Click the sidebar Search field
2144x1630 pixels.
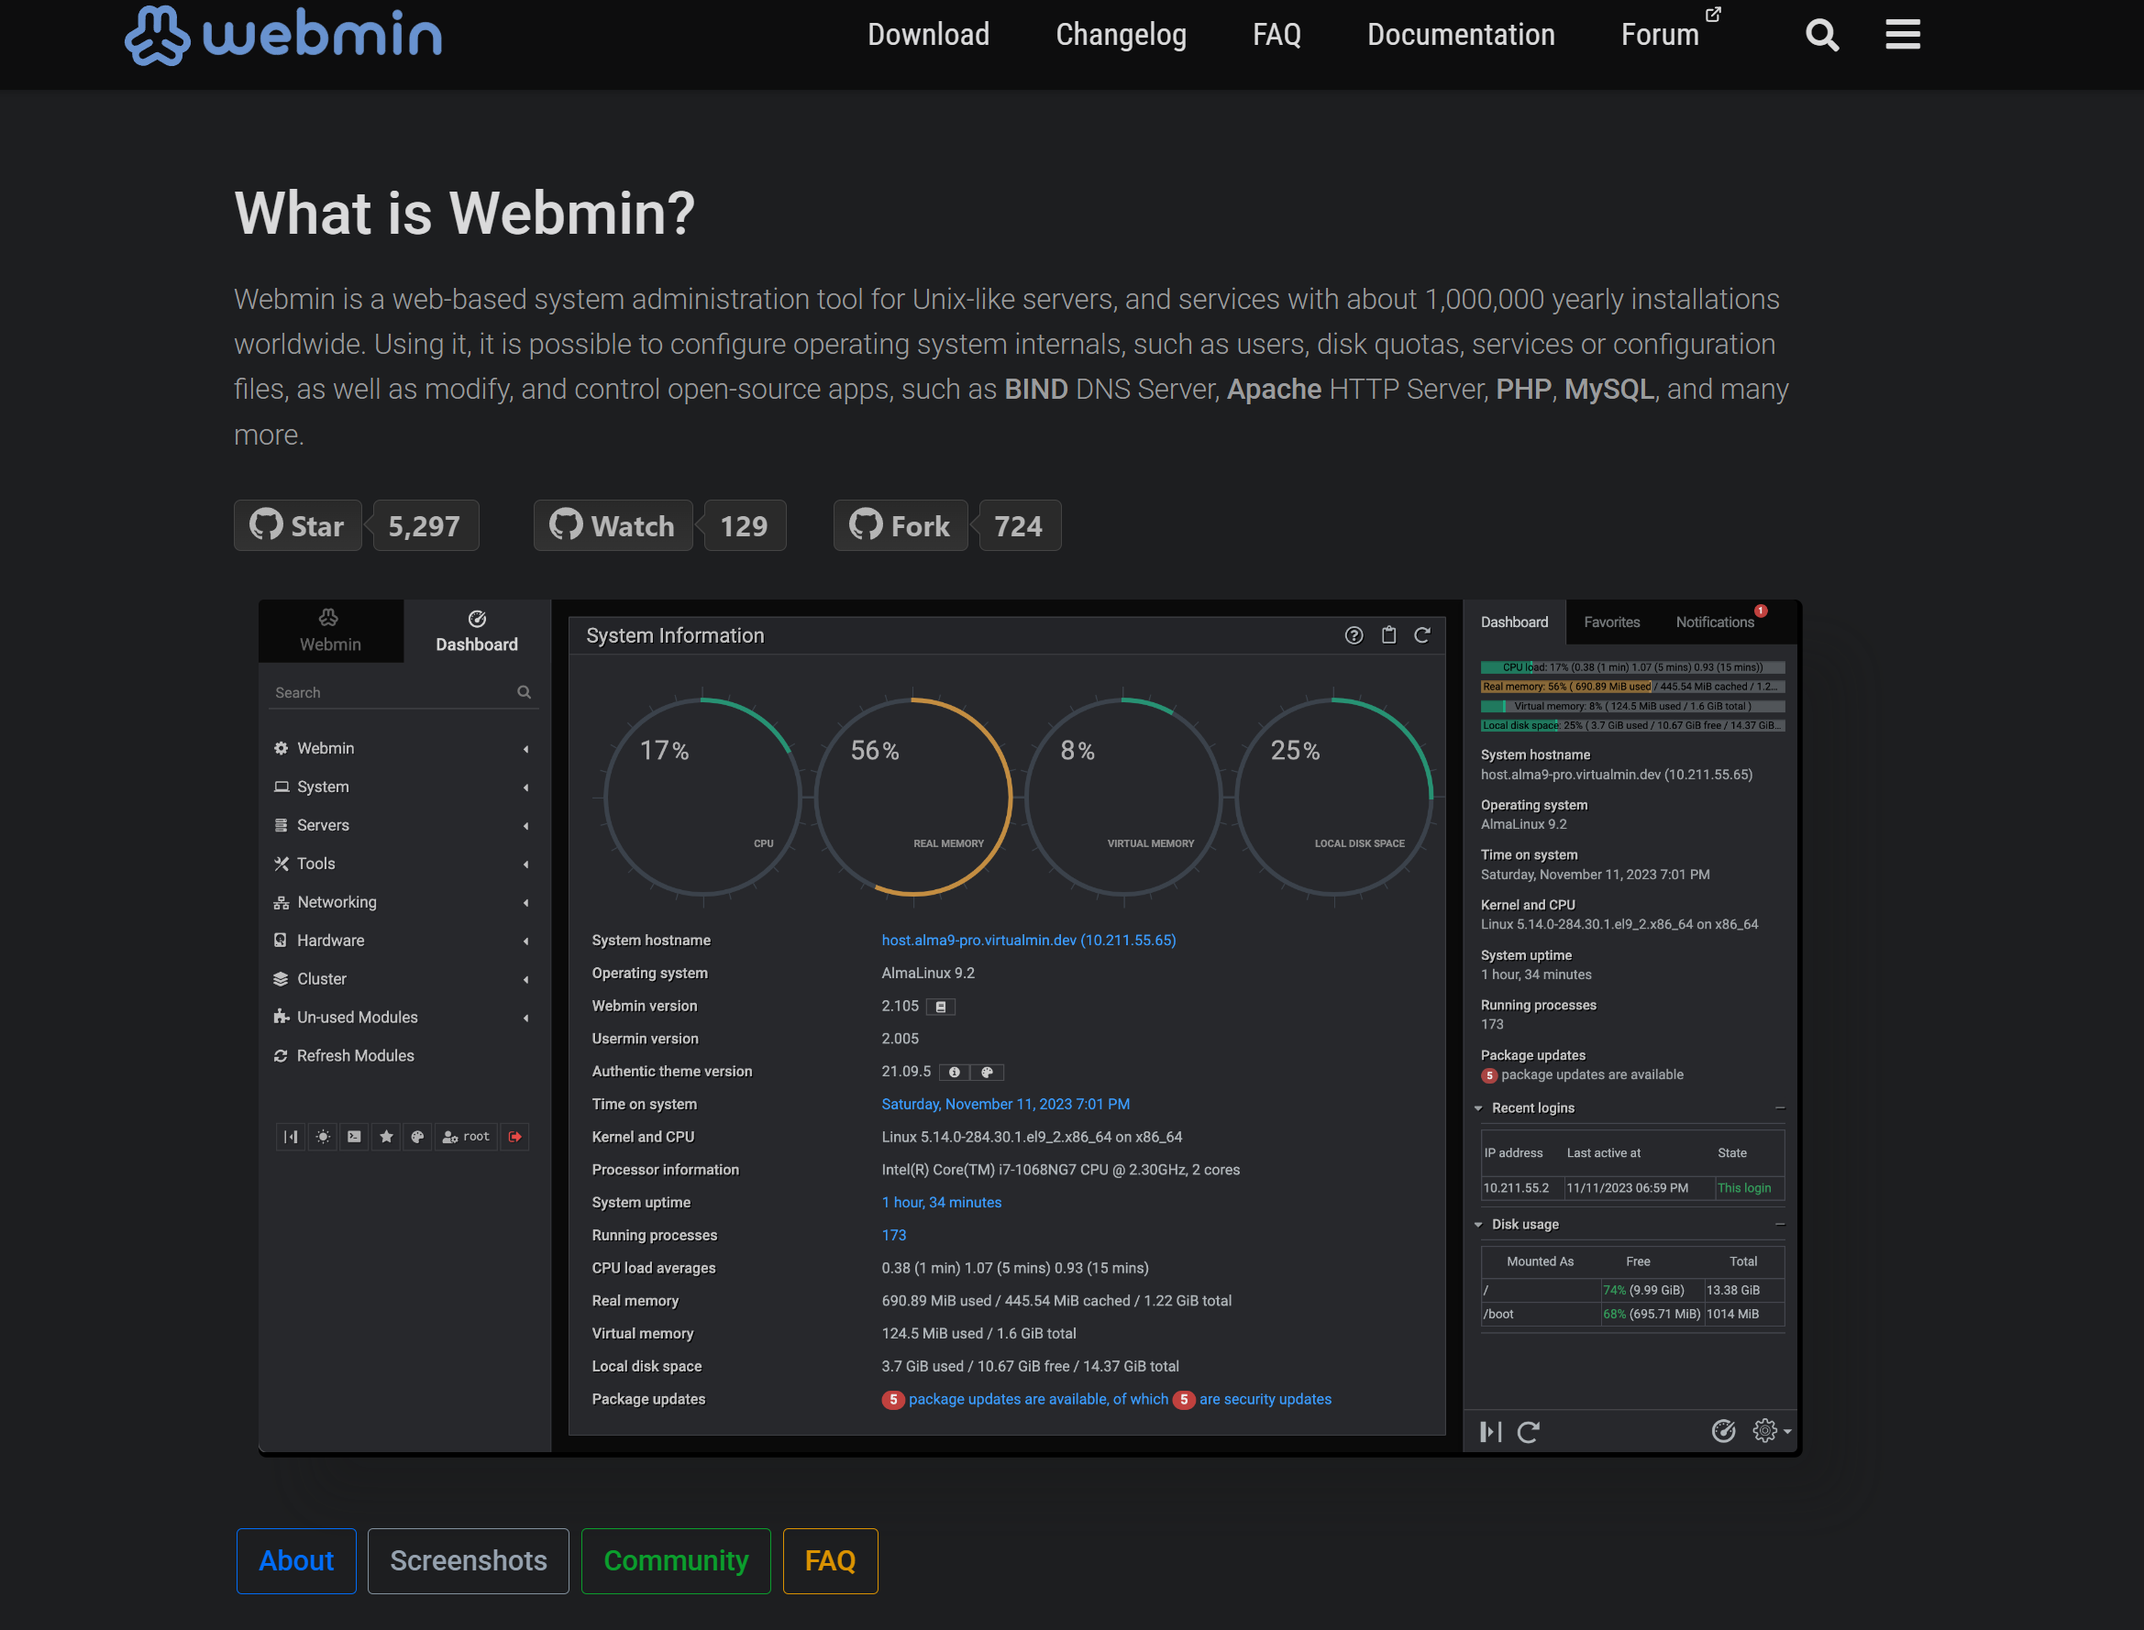[x=392, y=693]
